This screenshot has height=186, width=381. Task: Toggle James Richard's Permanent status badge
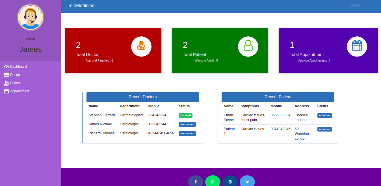187,124
